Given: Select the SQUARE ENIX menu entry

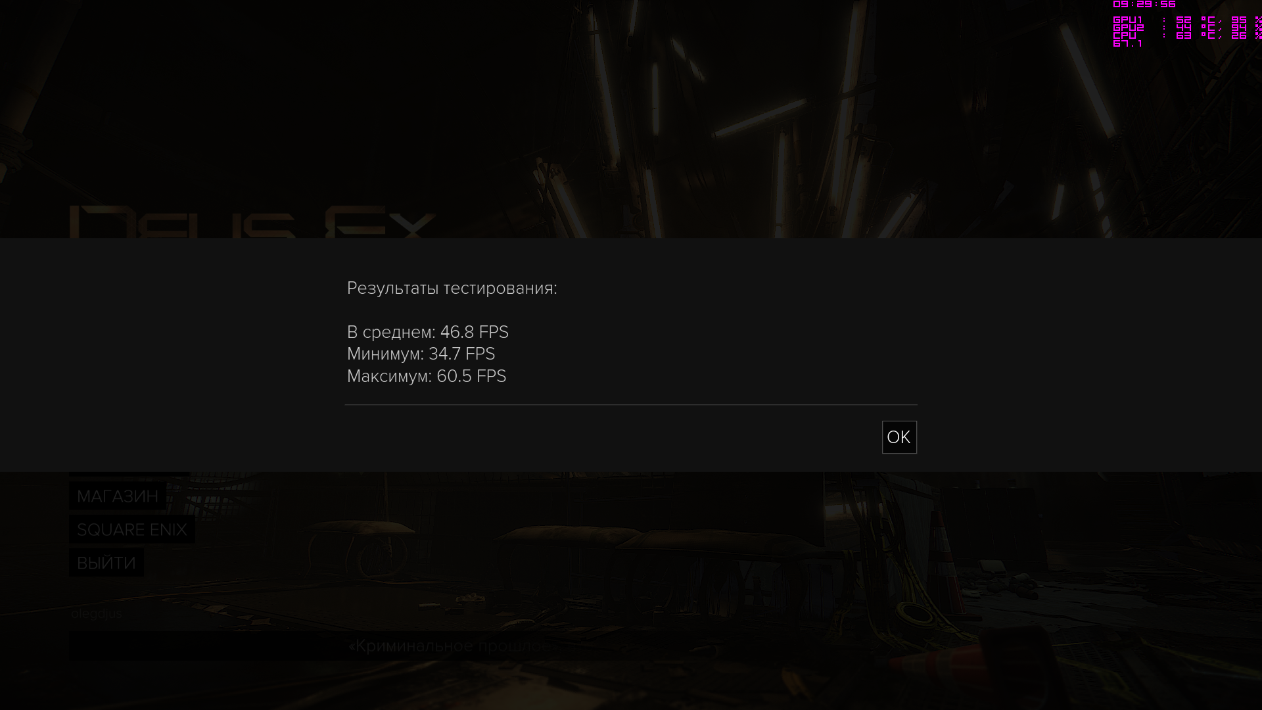Looking at the screenshot, I should coord(132,530).
